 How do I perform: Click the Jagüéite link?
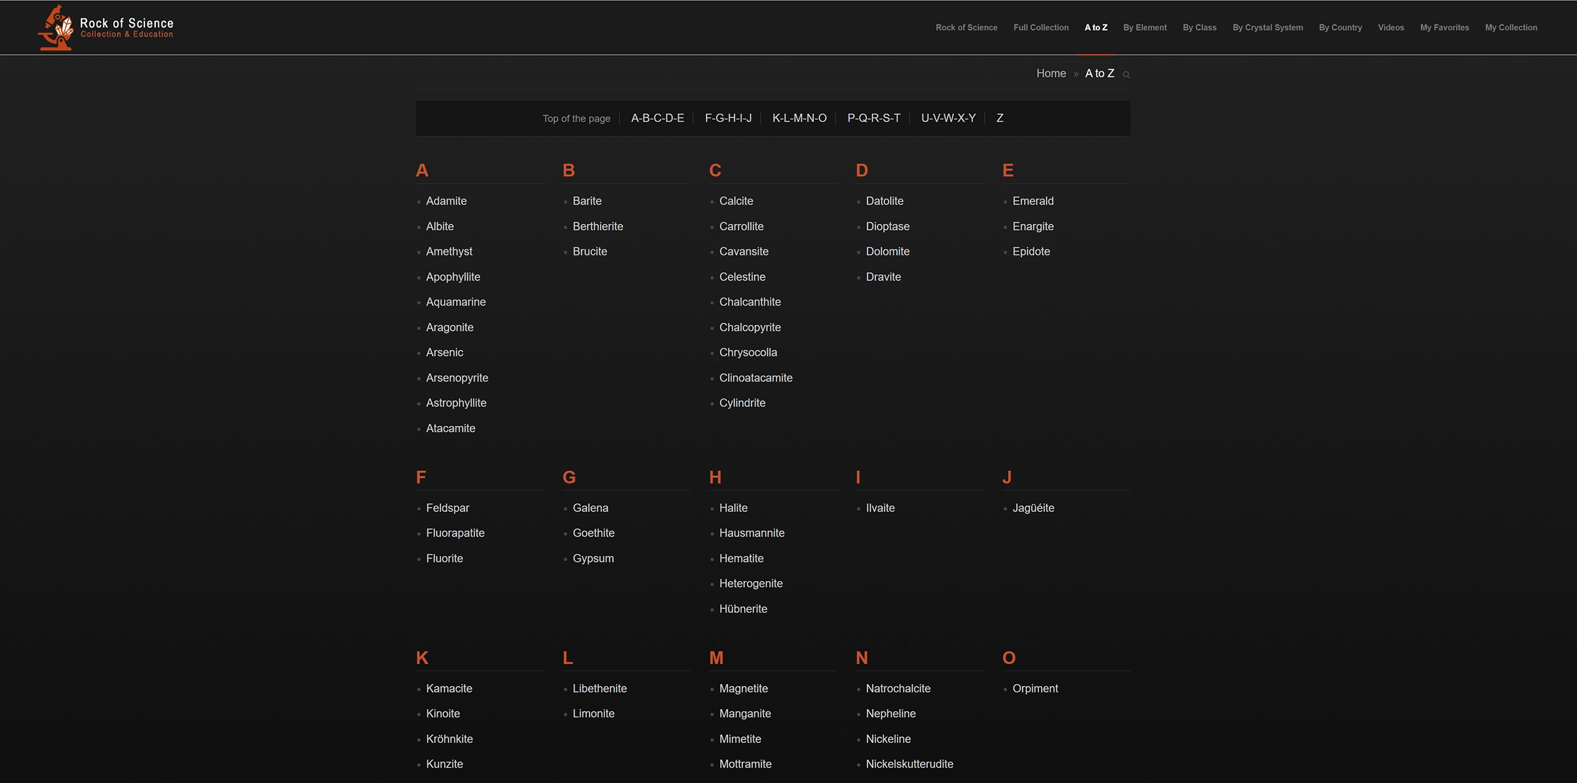[x=1033, y=508]
